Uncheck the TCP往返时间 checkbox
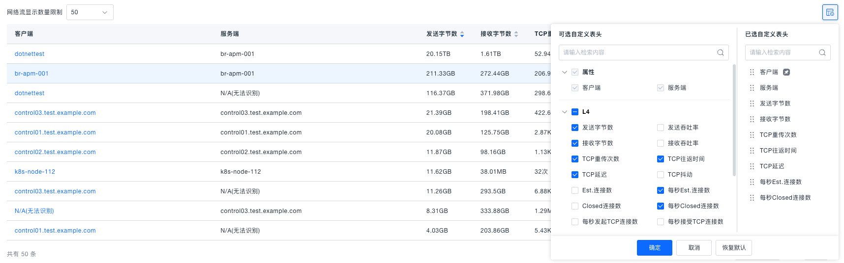The width and height of the screenshot is (844, 263). [x=661, y=159]
